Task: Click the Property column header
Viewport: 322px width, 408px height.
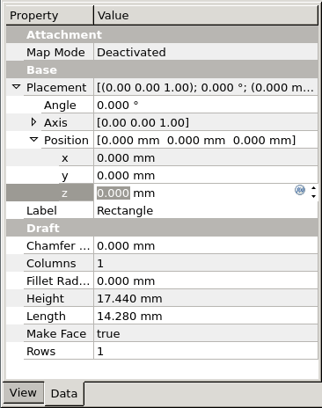Action: (50, 15)
